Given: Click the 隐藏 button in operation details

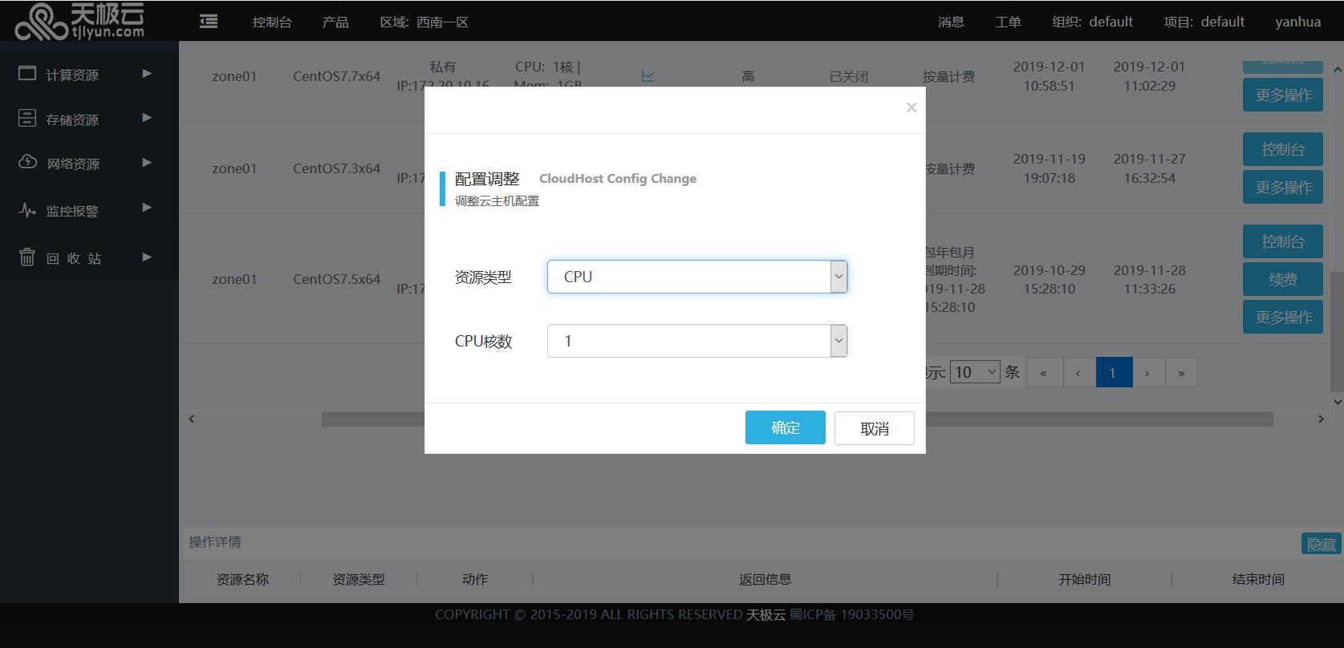Looking at the screenshot, I should point(1321,544).
